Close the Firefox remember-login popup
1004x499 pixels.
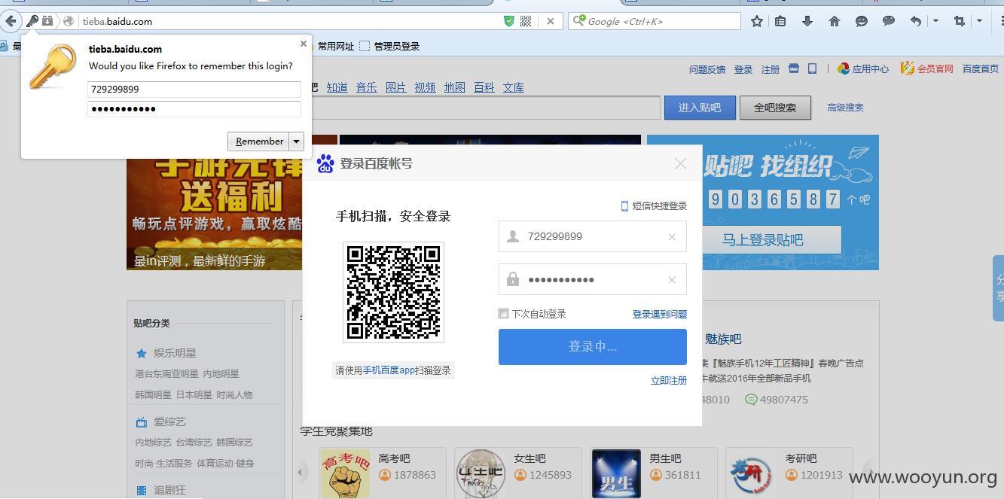304,44
